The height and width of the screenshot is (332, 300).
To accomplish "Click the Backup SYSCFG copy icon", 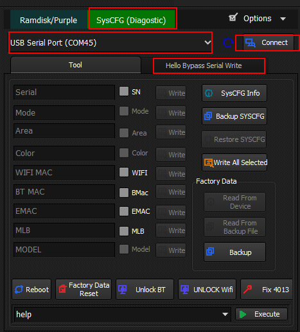I will [208, 116].
